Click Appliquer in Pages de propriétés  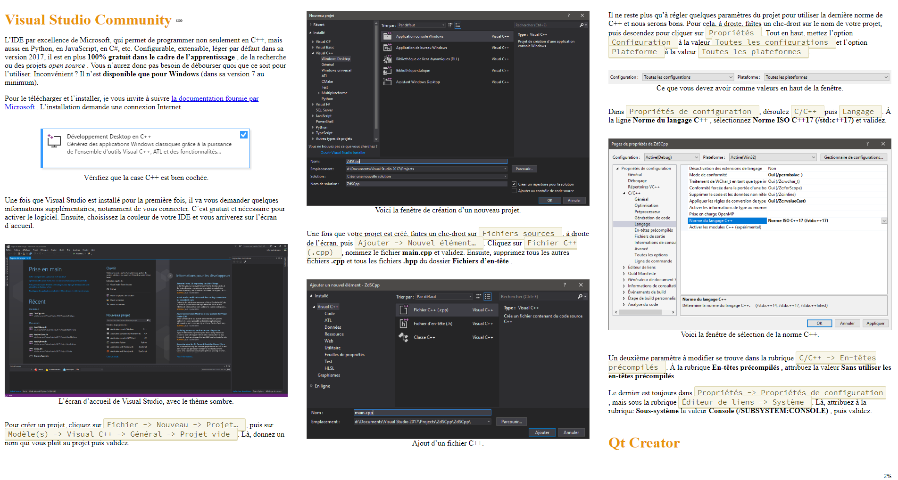pyautogui.click(x=875, y=323)
